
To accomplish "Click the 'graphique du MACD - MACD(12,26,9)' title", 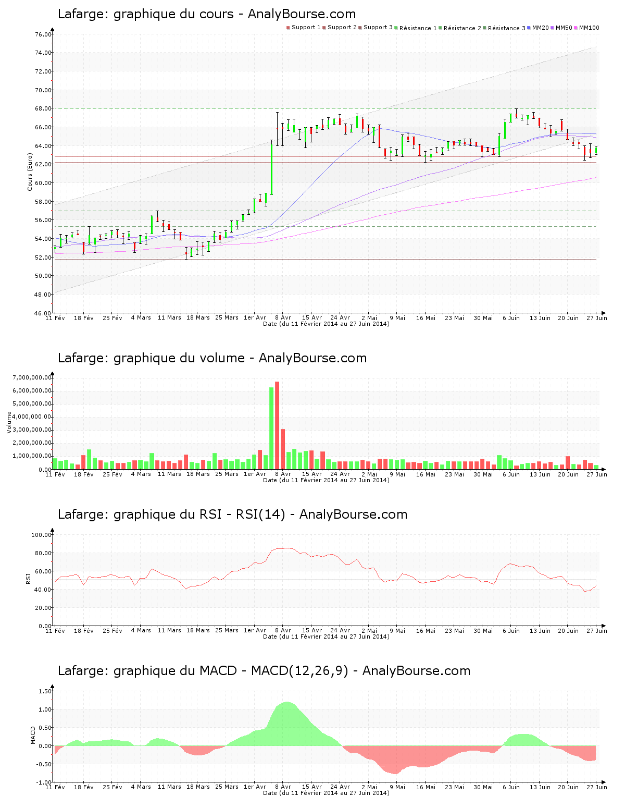I will pos(231,671).
